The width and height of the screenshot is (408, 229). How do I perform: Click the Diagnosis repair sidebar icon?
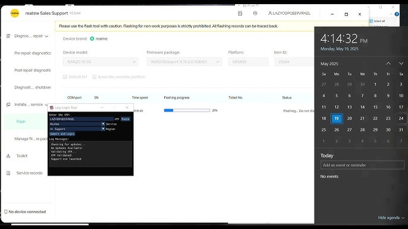8,36
